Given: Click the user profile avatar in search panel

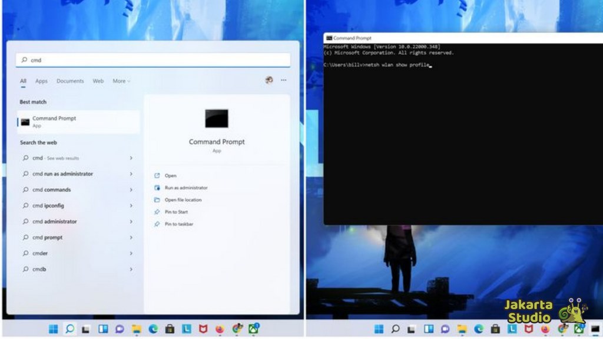Looking at the screenshot, I should (x=269, y=81).
